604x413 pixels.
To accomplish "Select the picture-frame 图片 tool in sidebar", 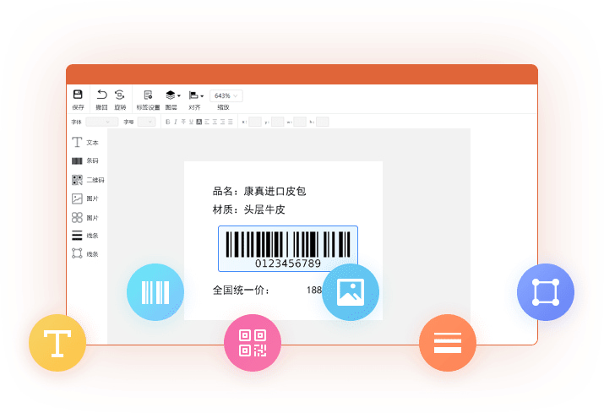I will coord(85,198).
